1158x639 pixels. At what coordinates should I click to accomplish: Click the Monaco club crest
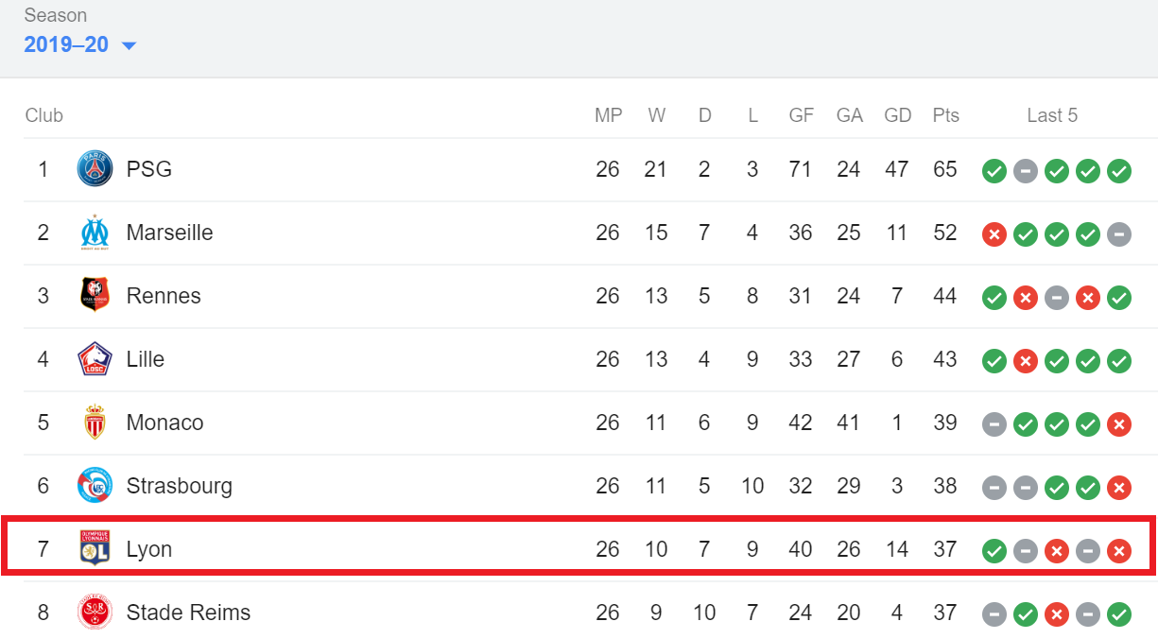coord(95,423)
